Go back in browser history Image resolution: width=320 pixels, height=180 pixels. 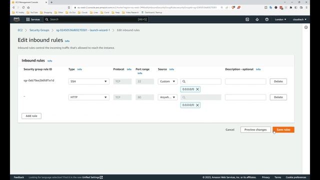[13, 7]
